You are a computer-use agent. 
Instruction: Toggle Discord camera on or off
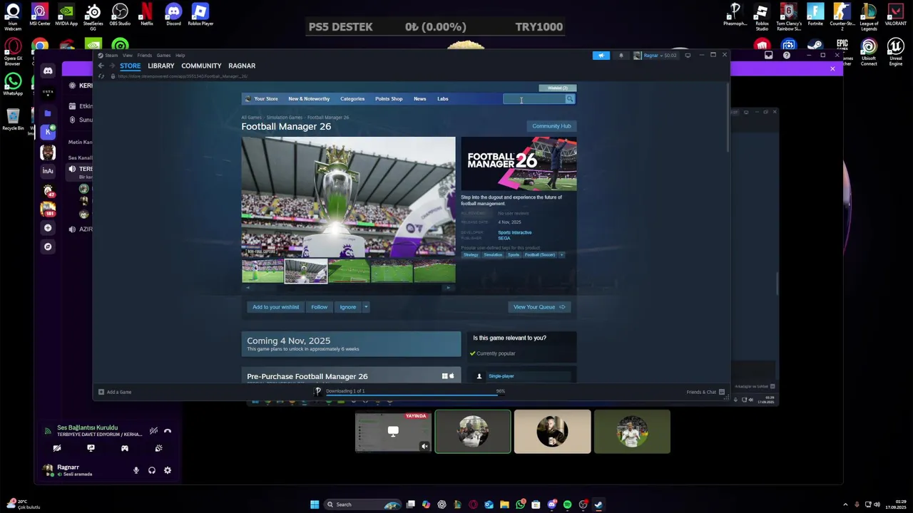click(57, 448)
